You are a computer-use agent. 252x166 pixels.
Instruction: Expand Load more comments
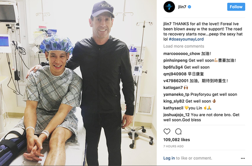pyautogui.click(x=184, y=46)
